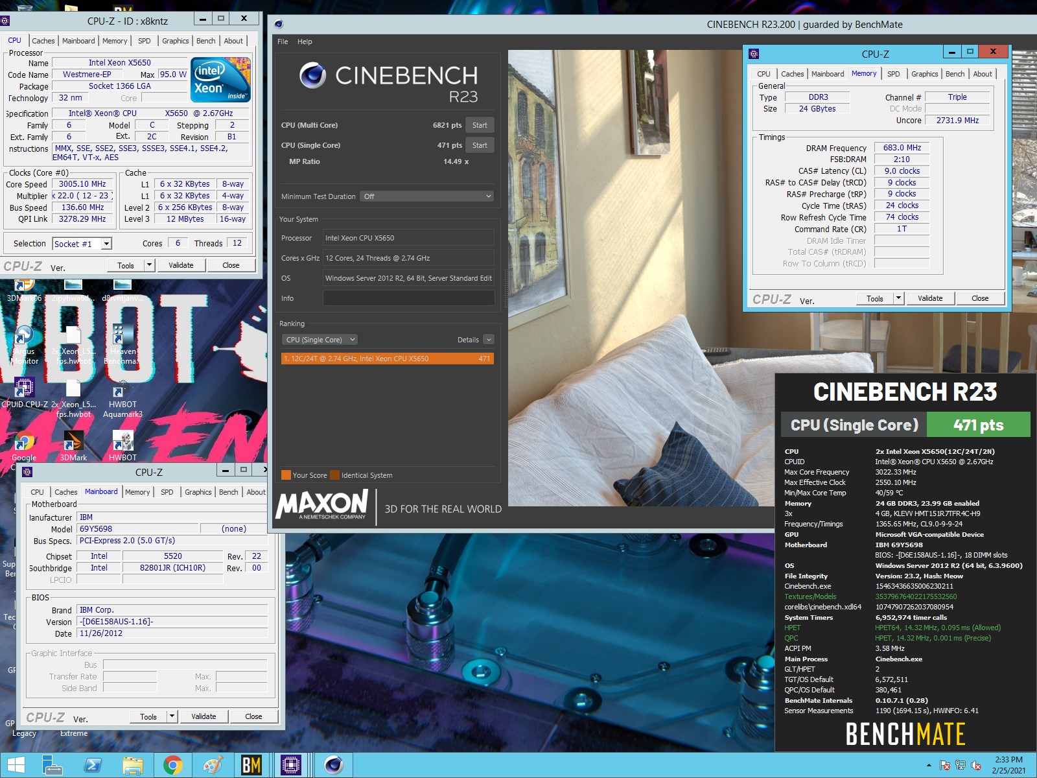Screen dimensions: 1037x778
Task: Click Validate in CPU-Z Mainboard window
Action: pos(204,716)
